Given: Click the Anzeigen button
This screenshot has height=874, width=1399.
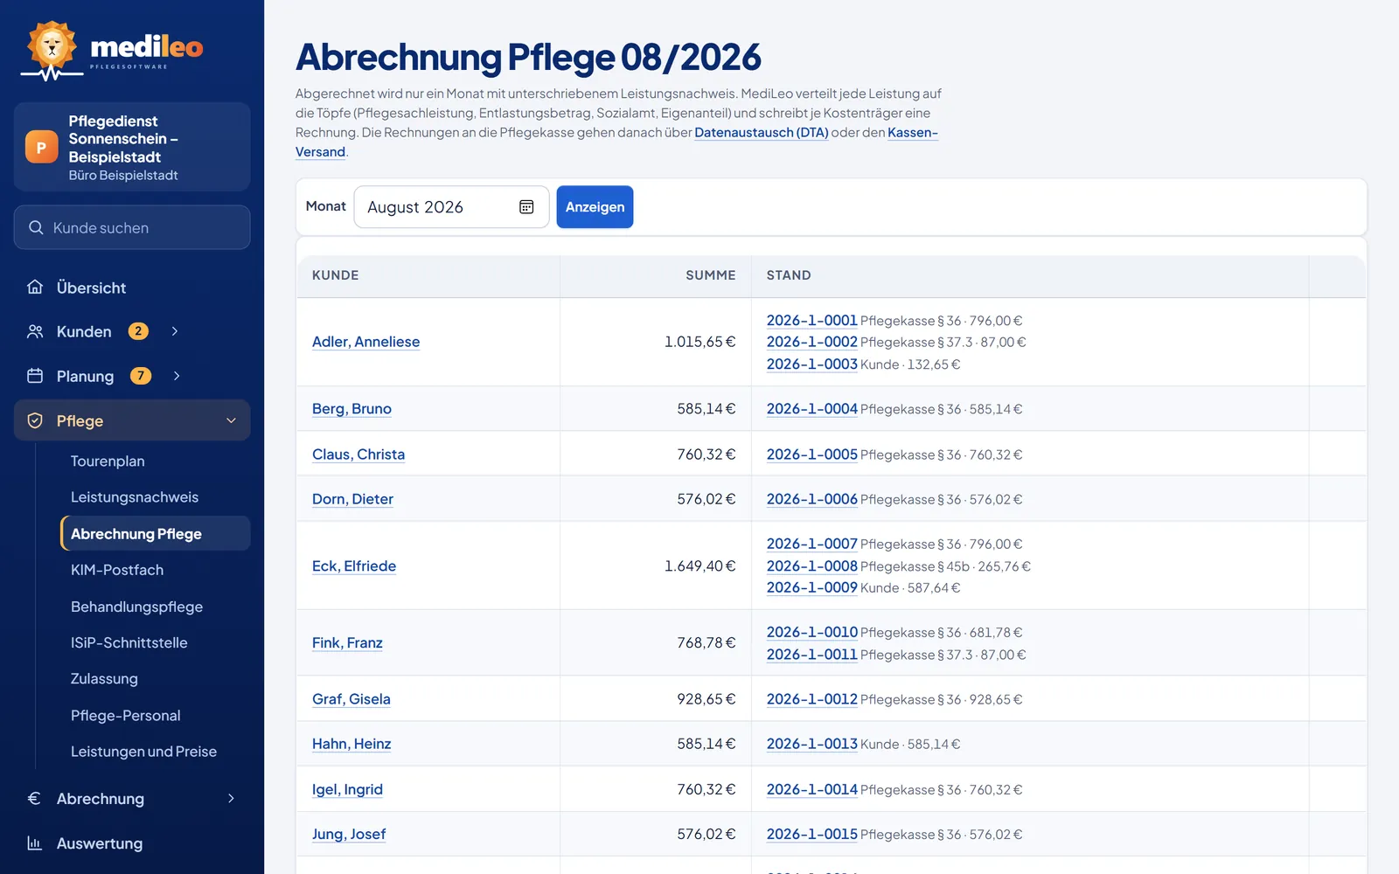Looking at the screenshot, I should coord(595,207).
